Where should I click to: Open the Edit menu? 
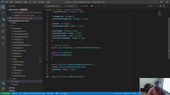coord(11,2)
